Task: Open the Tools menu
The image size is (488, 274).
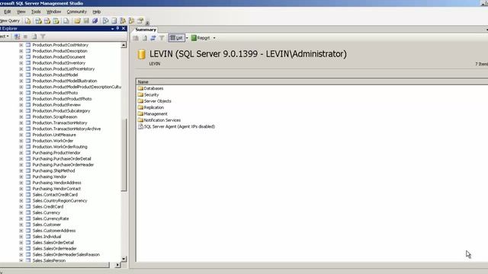Action: (36, 12)
